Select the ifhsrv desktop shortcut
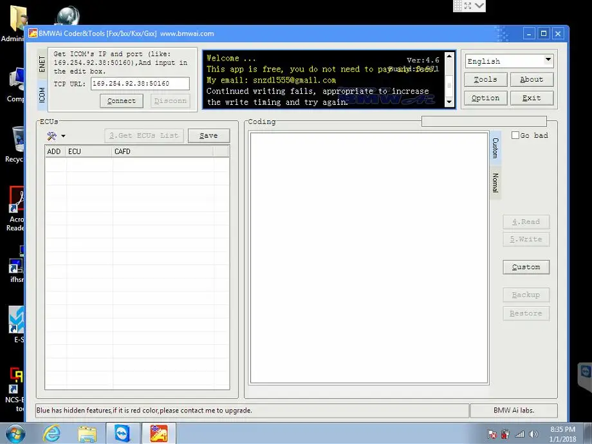This screenshot has height=444, width=592. coord(17,264)
